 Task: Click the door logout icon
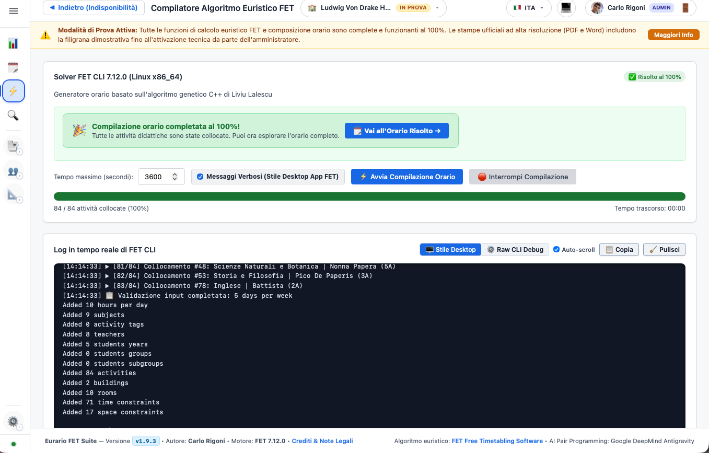686,8
